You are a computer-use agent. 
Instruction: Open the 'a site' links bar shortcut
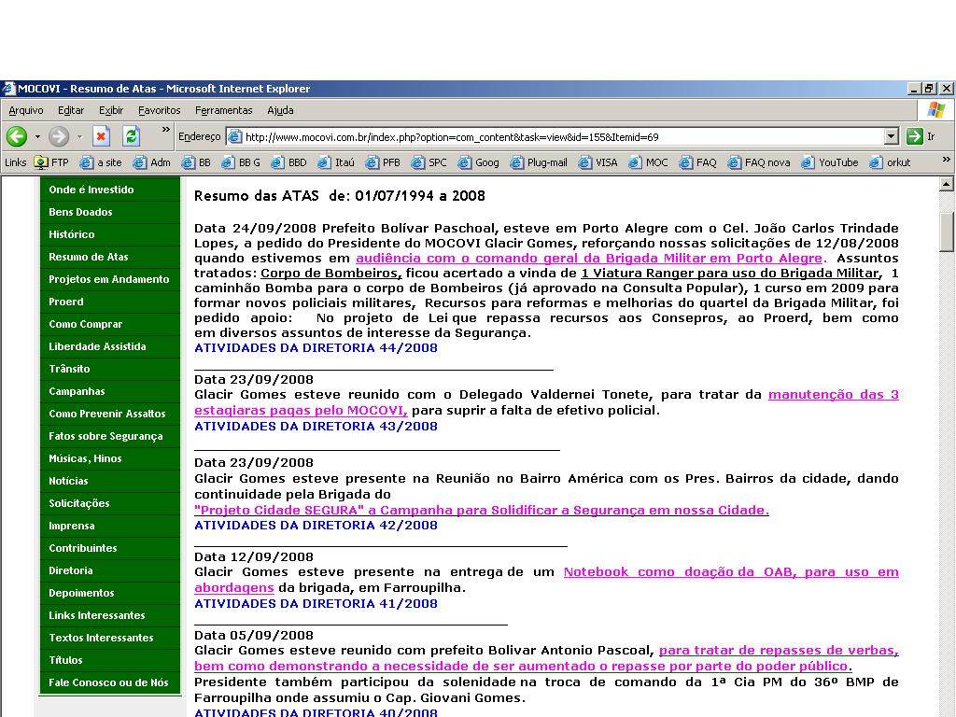pos(101,162)
